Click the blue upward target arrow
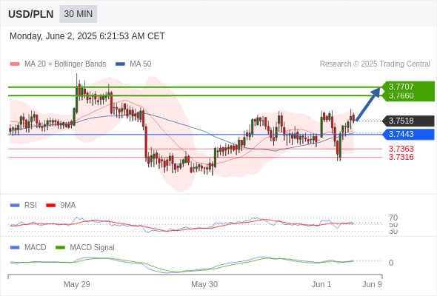437x296 pixels. coord(368,104)
